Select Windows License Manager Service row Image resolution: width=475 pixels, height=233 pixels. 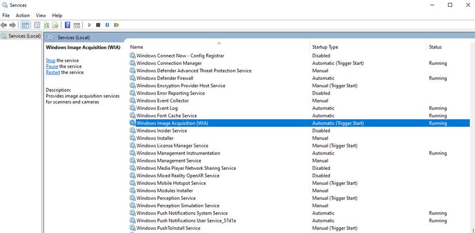pos(299,145)
